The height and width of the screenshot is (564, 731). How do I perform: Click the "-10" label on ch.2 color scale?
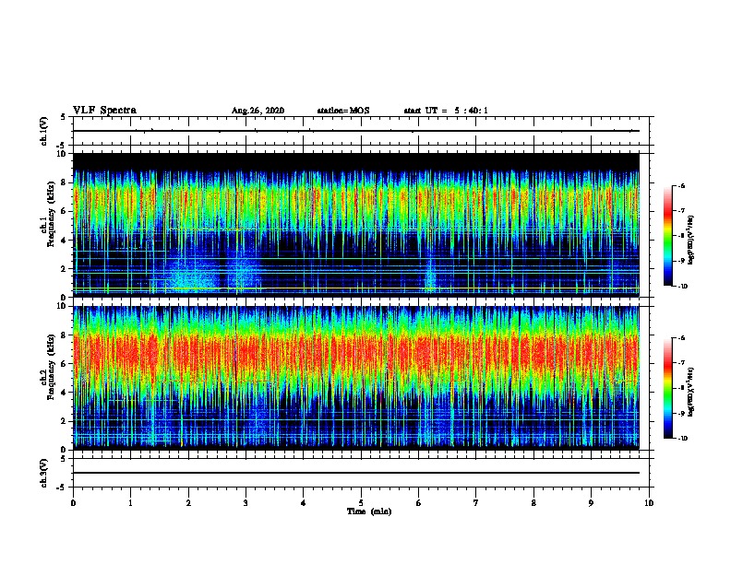(682, 439)
